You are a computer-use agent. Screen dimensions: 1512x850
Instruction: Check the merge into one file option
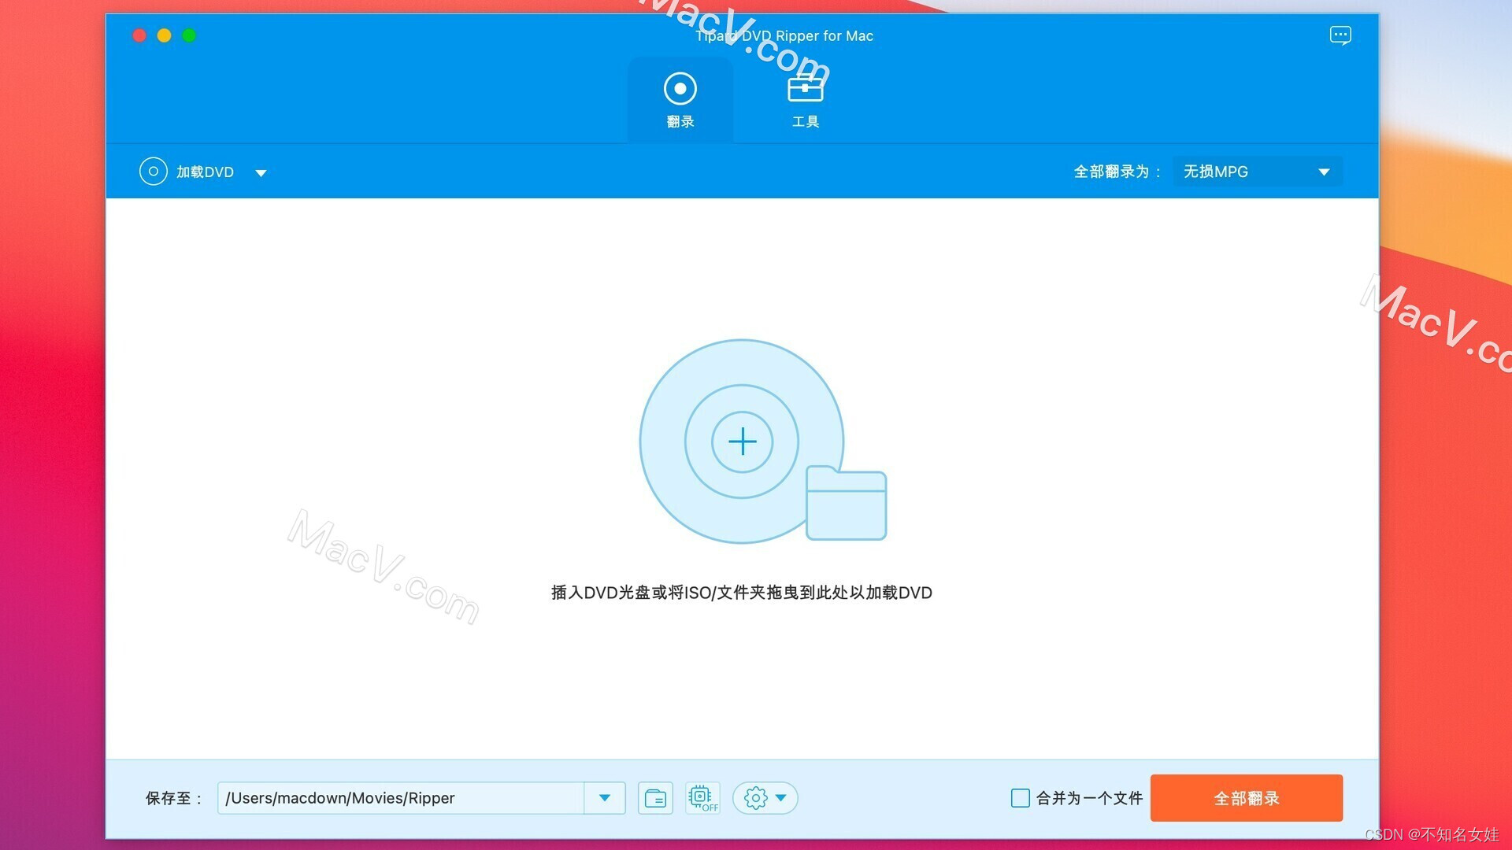1021,797
